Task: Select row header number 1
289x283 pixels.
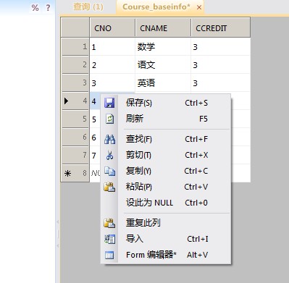Action: (75, 46)
